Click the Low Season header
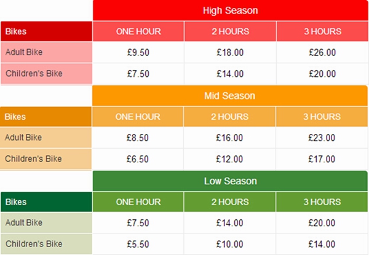The height and width of the screenshot is (255, 369). [230, 181]
